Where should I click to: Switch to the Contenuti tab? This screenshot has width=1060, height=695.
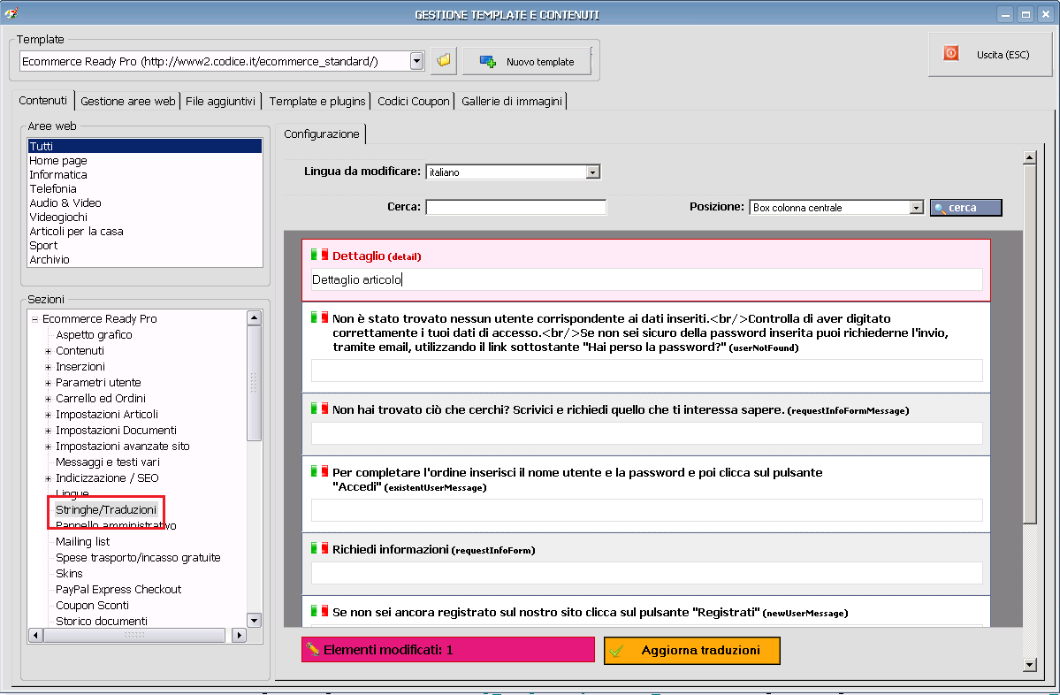42,101
